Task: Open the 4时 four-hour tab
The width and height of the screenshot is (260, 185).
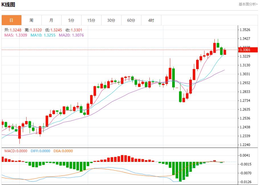Action: [x=151, y=20]
